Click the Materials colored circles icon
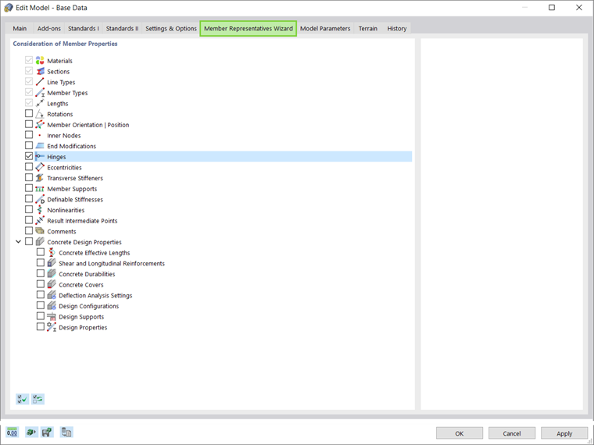This screenshot has width=594, height=445. coord(40,61)
